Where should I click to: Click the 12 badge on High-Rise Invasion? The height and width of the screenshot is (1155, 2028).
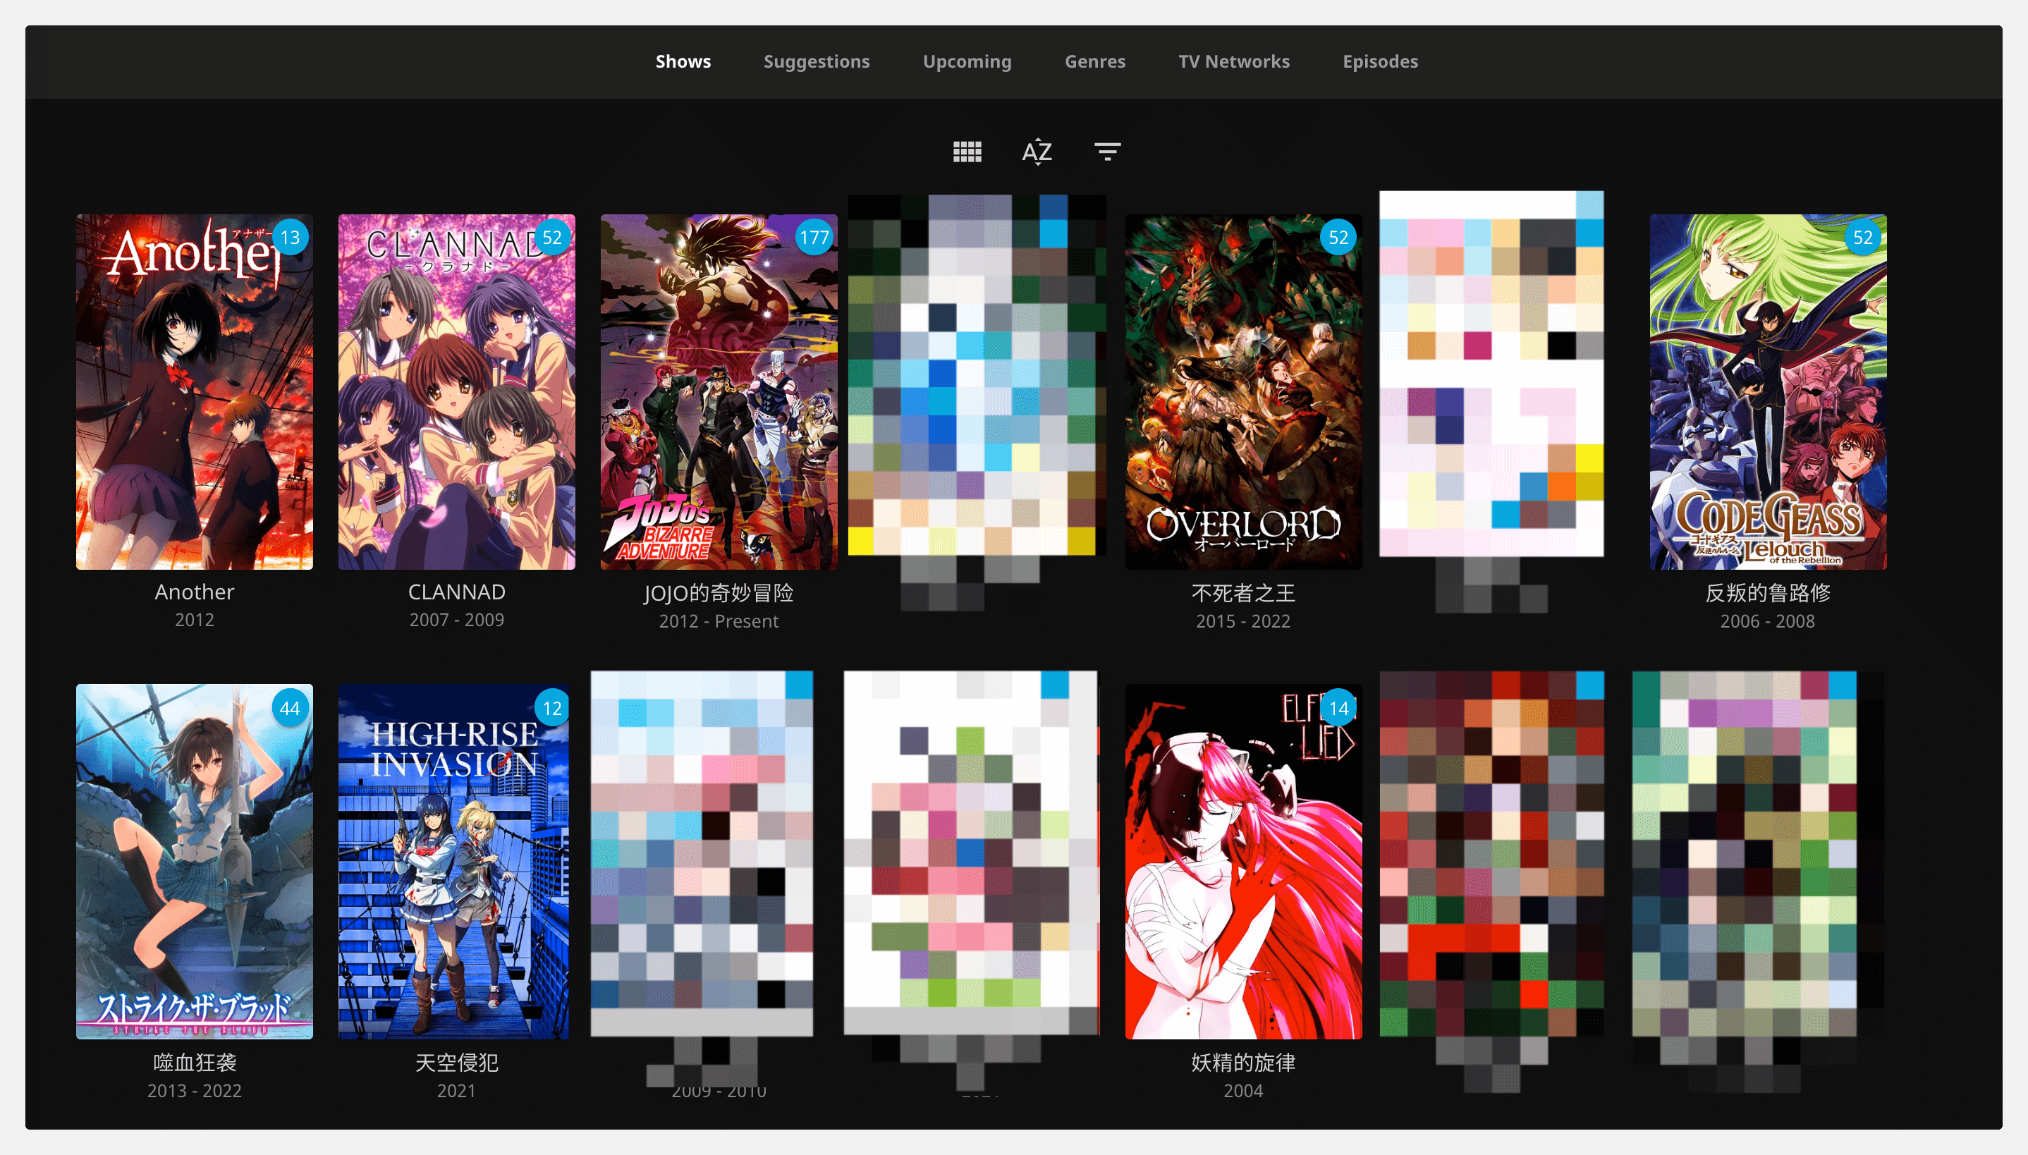552,708
